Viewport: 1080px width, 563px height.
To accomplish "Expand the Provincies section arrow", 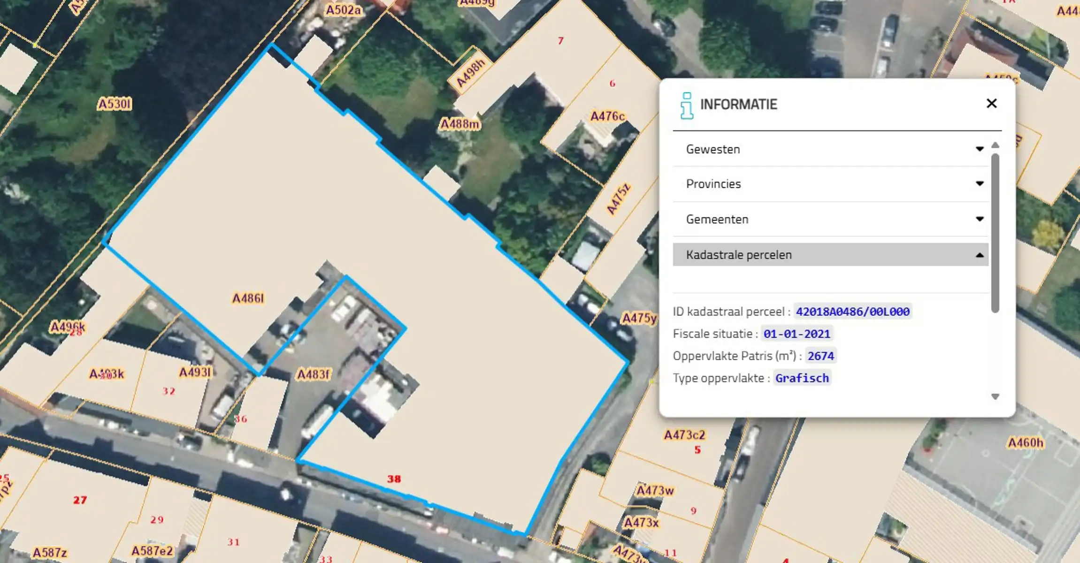I will point(980,183).
